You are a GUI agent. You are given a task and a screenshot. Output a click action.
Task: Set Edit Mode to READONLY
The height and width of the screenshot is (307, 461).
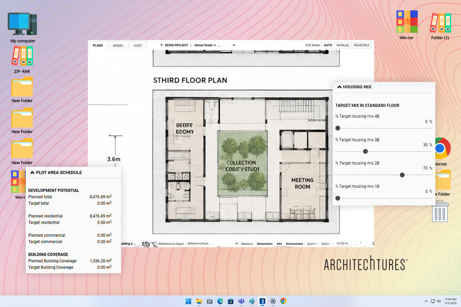click(x=362, y=45)
